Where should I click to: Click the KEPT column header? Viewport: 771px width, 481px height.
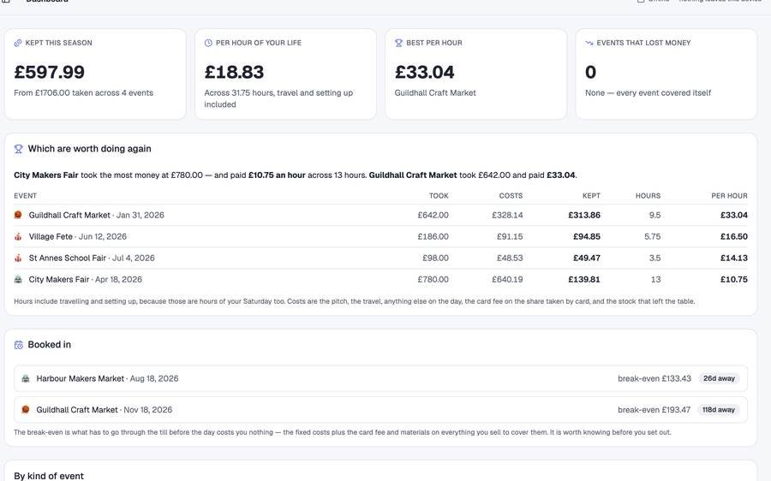591,195
